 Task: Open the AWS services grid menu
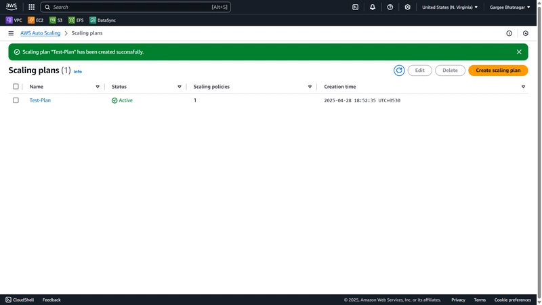click(x=31, y=7)
